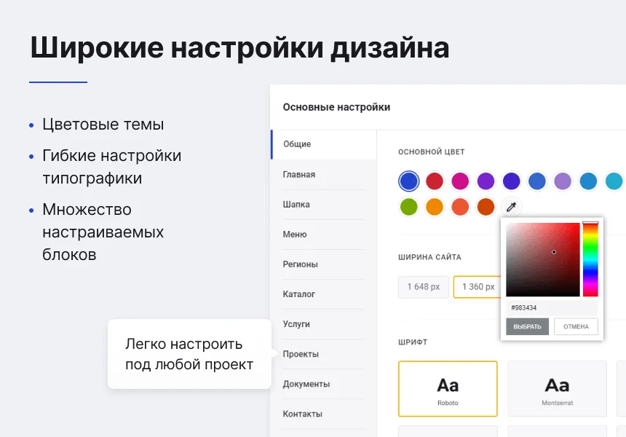This screenshot has height=437, width=626.
Task: Pick the green color swatch
Action: 408,206
